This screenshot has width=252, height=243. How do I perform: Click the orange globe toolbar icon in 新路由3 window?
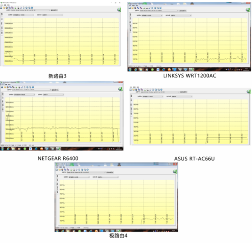coord(7,8)
